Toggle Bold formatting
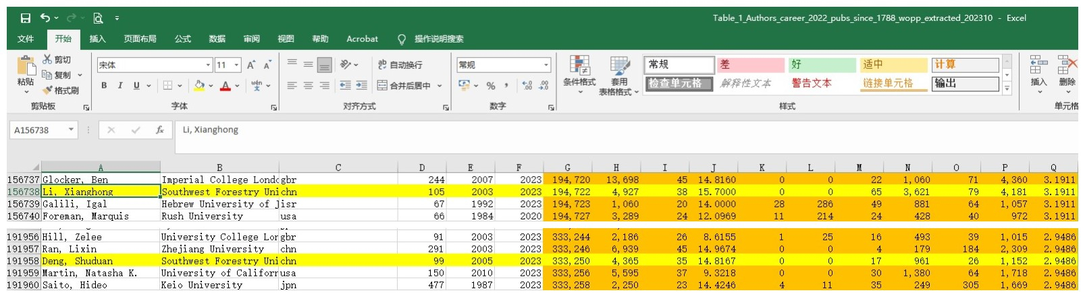 104,86
